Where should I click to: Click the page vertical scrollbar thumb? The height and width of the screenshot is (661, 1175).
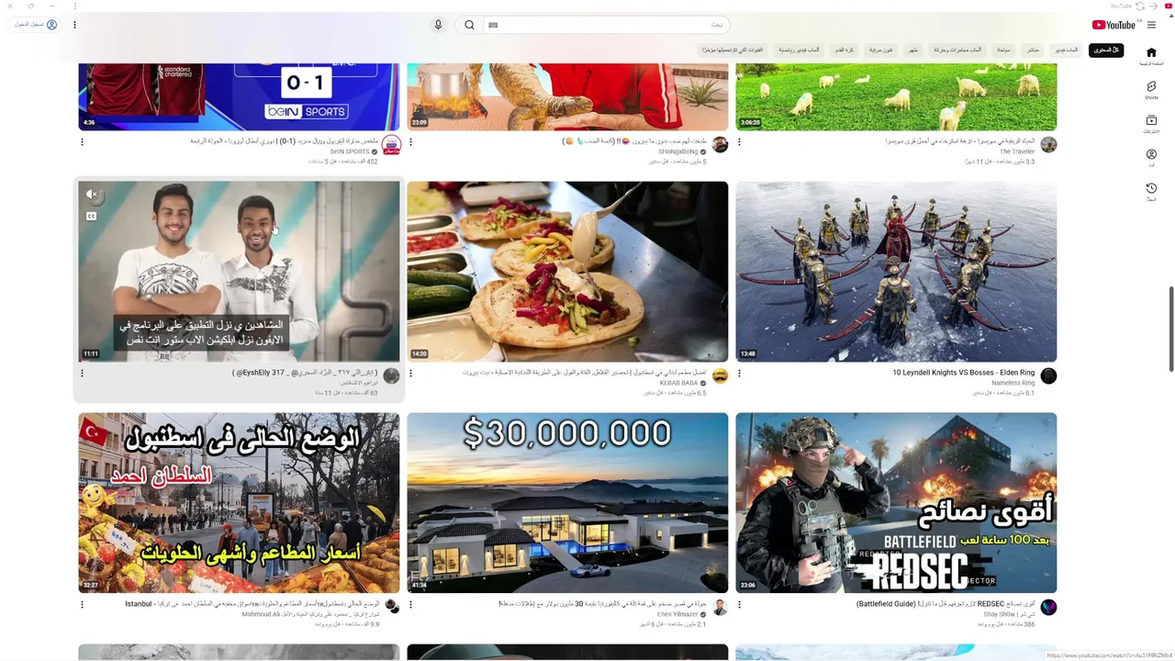coord(1170,329)
